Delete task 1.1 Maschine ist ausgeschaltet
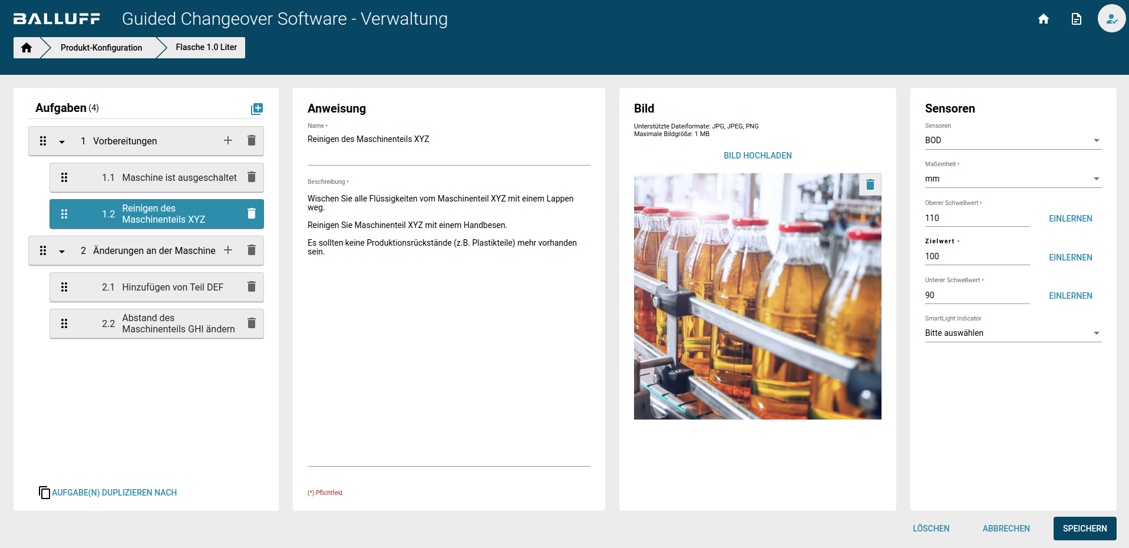This screenshot has height=548, width=1129. coord(252,177)
